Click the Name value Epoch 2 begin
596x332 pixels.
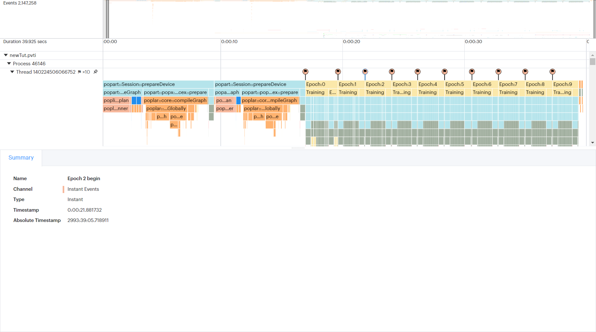coord(84,179)
